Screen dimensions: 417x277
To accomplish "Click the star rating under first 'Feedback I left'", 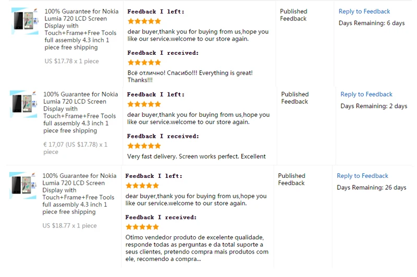I will (144, 21).
